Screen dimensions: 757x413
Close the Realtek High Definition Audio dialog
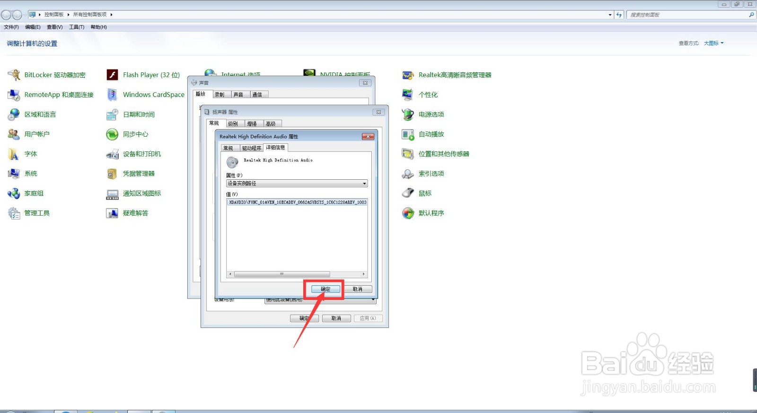[x=368, y=136]
